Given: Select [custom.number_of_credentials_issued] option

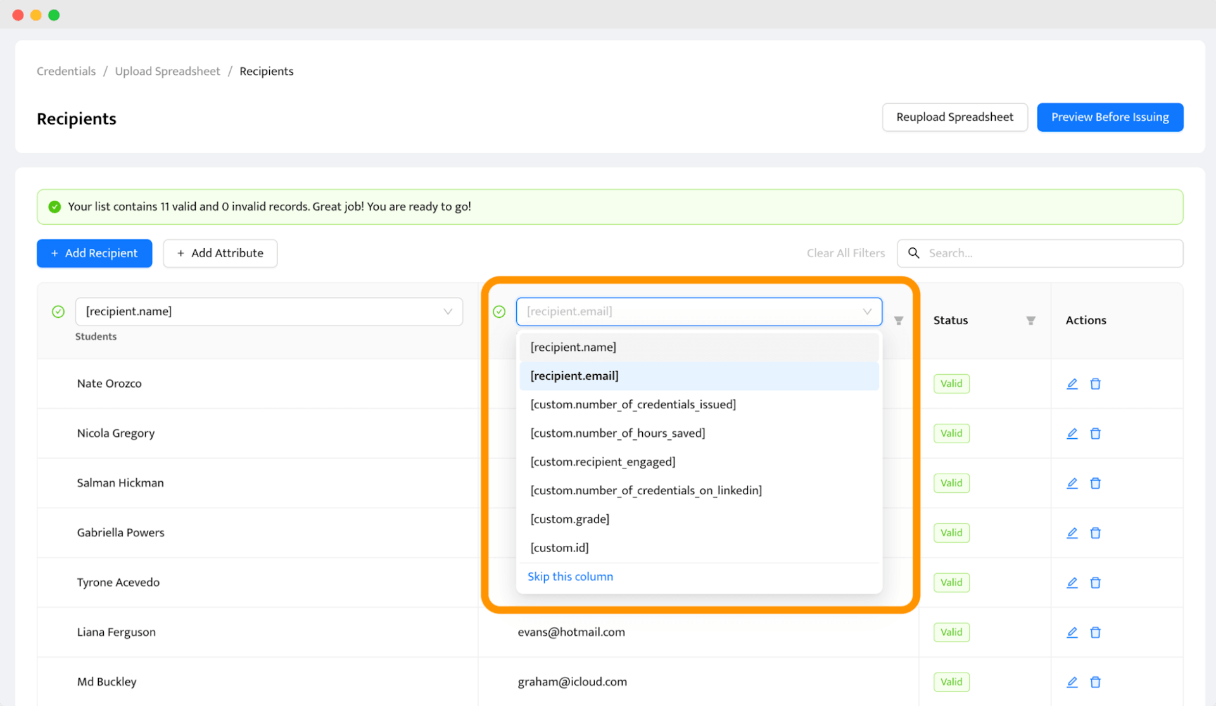Looking at the screenshot, I should click(x=633, y=404).
